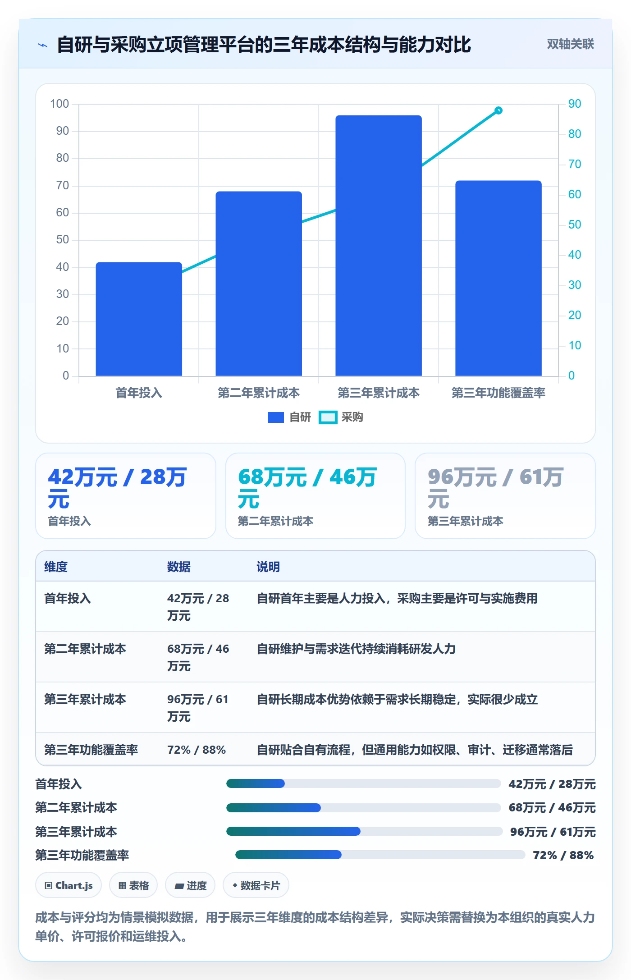Click description starting 自研长期成本优势
Image resolution: width=631 pixels, height=980 pixels.
click(397, 699)
